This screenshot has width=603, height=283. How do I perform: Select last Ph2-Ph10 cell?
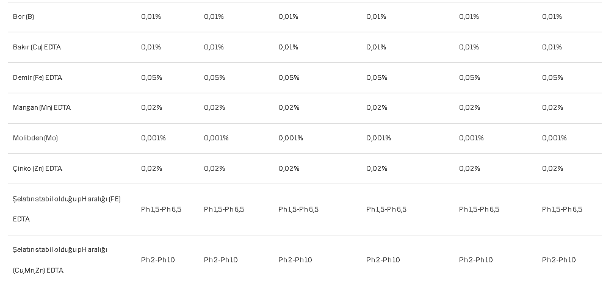559,260
